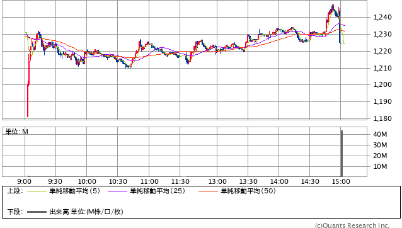Click the 14:30 time axis label
The height and width of the screenshot is (228, 402).
click(310, 181)
